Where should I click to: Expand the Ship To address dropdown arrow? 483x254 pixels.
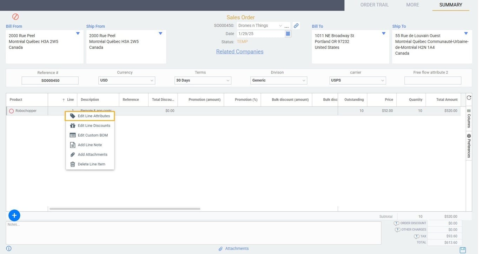pos(466,33)
